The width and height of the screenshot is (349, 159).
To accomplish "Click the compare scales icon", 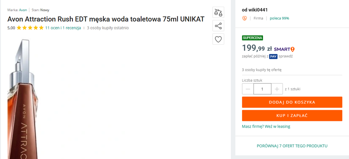I will (x=218, y=12).
